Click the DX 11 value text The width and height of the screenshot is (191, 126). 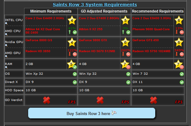[x=138, y=82]
